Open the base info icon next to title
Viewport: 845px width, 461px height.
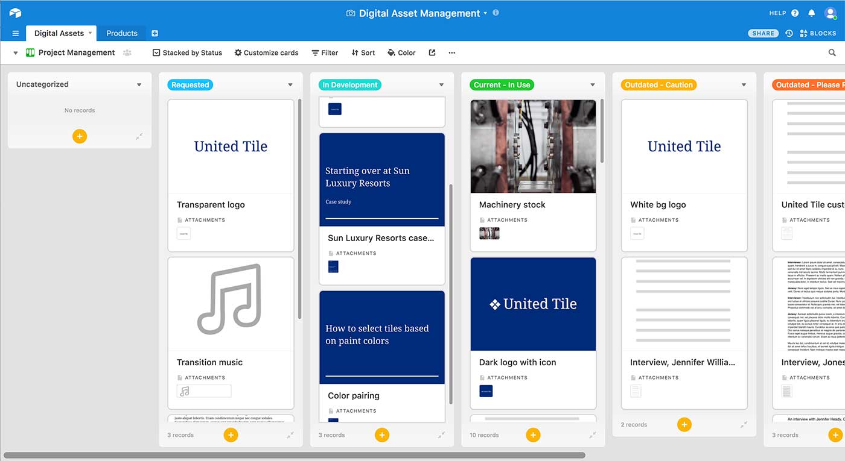[x=496, y=13]
